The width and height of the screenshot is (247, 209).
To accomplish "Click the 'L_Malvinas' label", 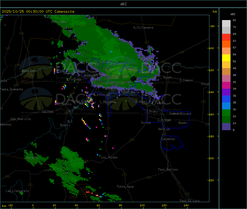I will click(x=108, y=102).
